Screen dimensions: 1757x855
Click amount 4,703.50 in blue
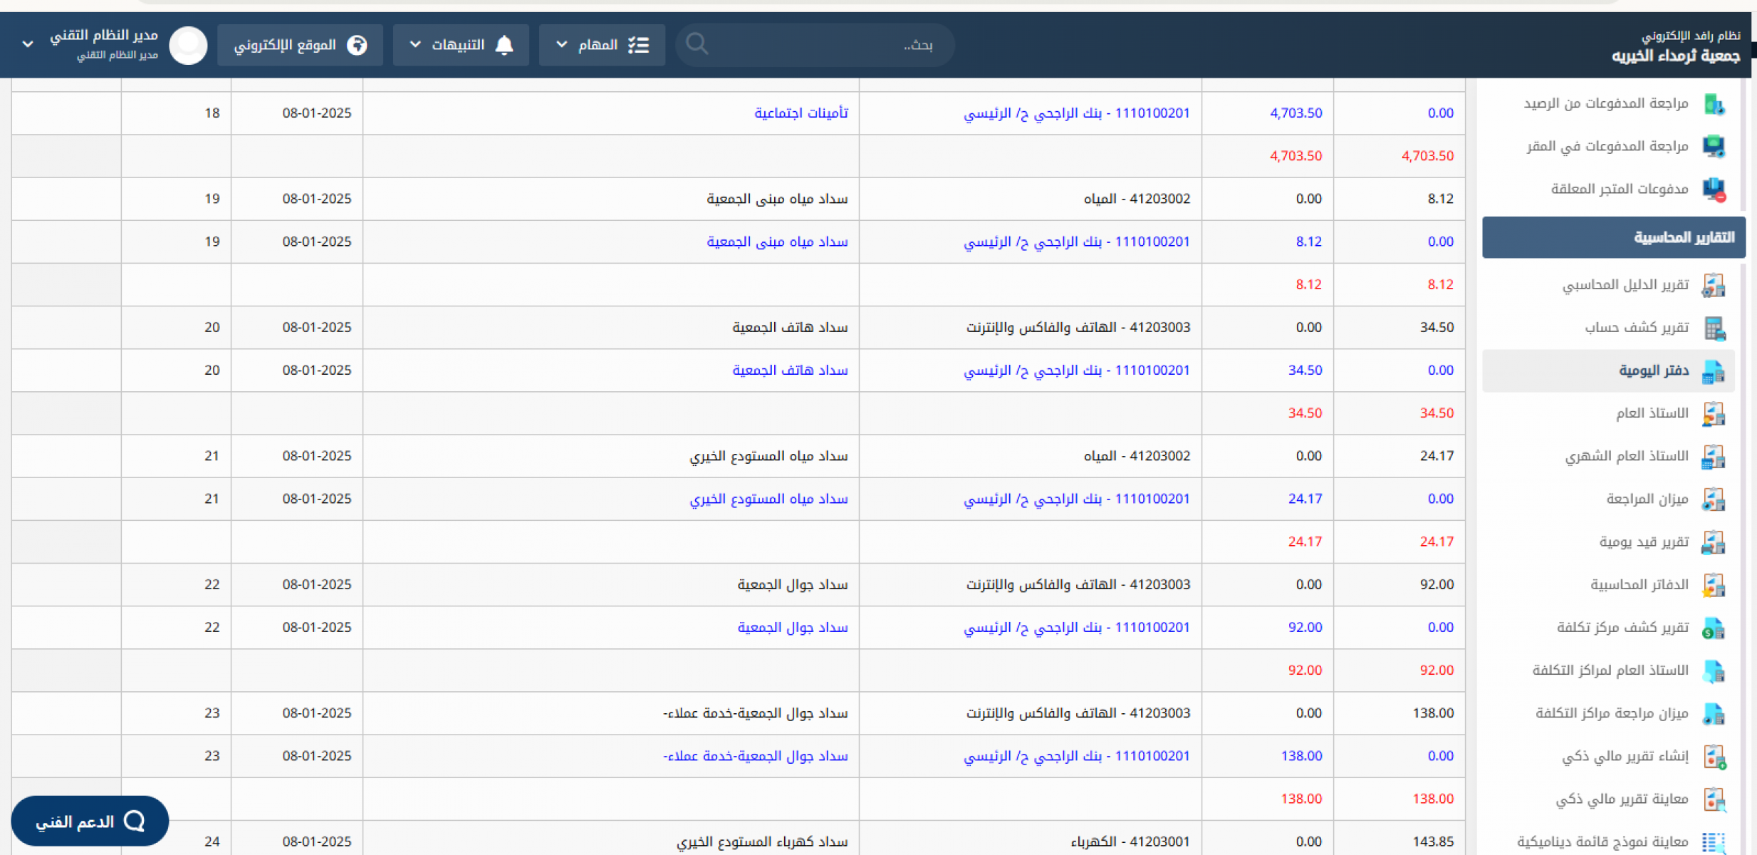[x=1295, y=113]
